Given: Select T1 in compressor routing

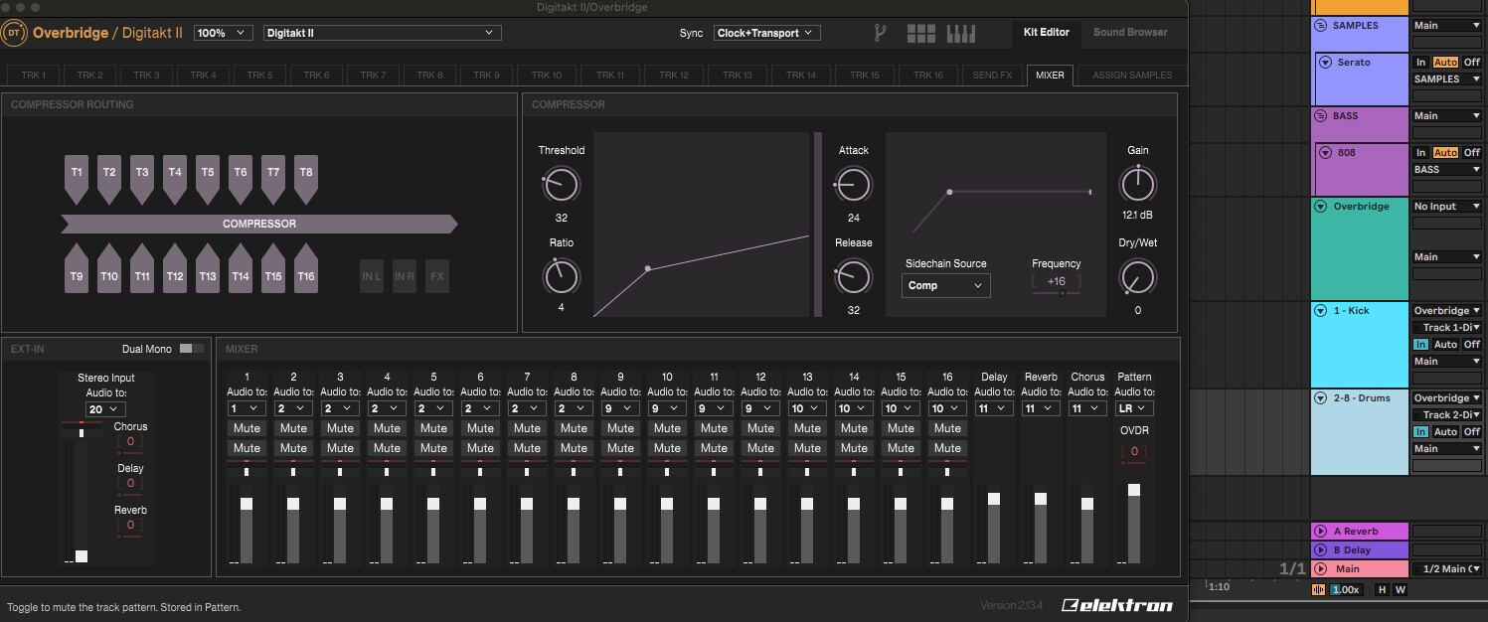Looking at the screenshot, I should (x=77, y=178).
